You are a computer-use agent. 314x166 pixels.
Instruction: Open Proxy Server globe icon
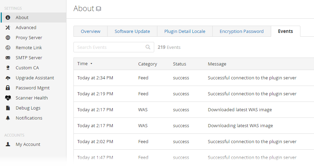pyautogui.click(x=8, y=38)
